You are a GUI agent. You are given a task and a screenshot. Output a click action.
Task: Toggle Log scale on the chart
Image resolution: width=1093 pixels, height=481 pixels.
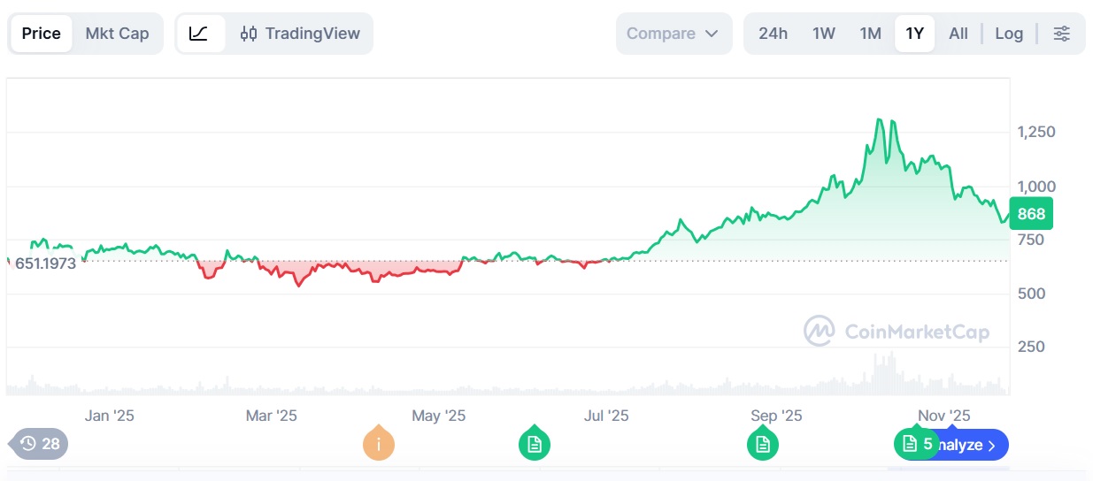[x=1009, y=34]
